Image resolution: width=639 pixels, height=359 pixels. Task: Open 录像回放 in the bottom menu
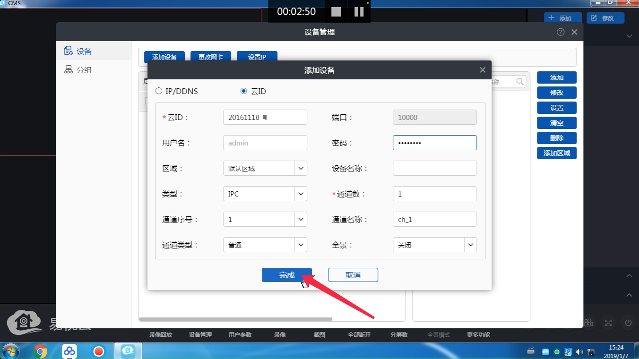point(161,335)
